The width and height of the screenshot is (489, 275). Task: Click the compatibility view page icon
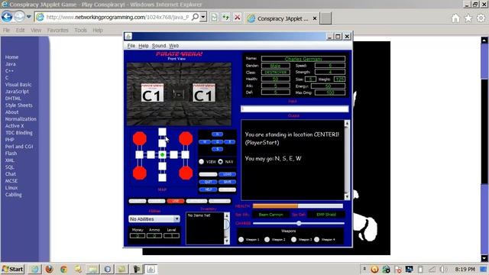(x=214, y=17)
